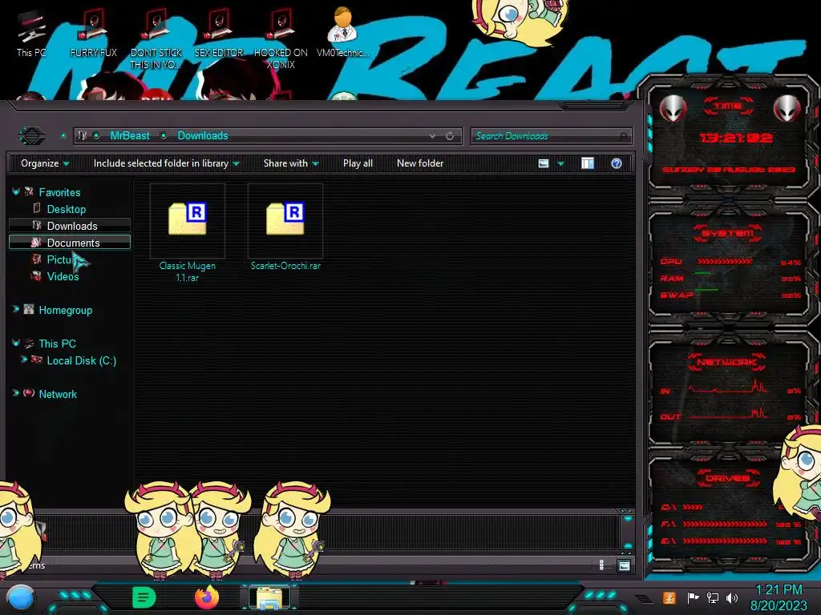
Task: Open the DONT STICK THIS IN YO desktop shortcut
Action: [x=156, y=40]
